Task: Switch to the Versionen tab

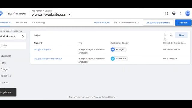Action: [x=21, y=22]
